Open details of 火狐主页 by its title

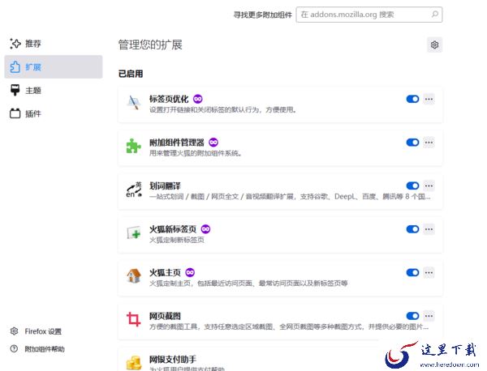pyautogui.click(x=165, y=272)
